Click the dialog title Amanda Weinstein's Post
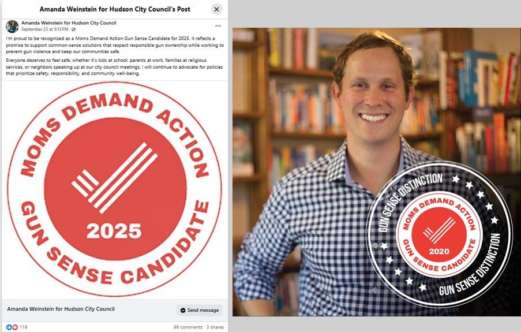The image size is (521, 332). coord(115,9)
